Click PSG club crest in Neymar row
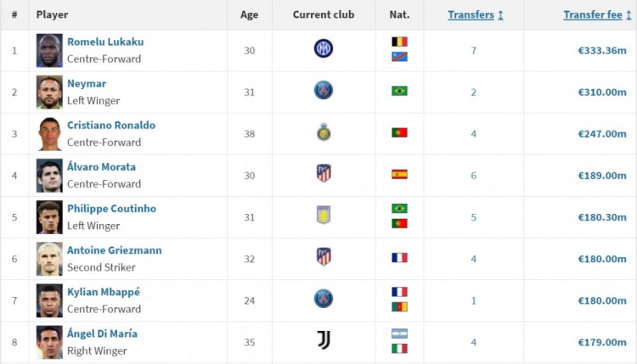This screenshot has width=637, height=364. (x=324, y=91)
